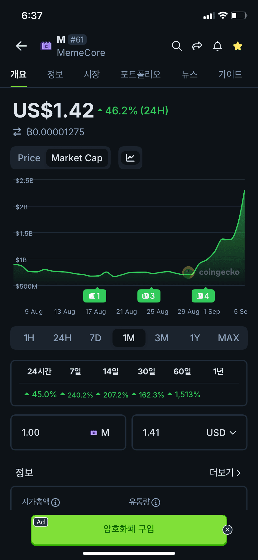Image resolution: width=258 pixels, height=560 pixels.
Task: Expand 정보 section via 더보기
Action: pos(225,472)
